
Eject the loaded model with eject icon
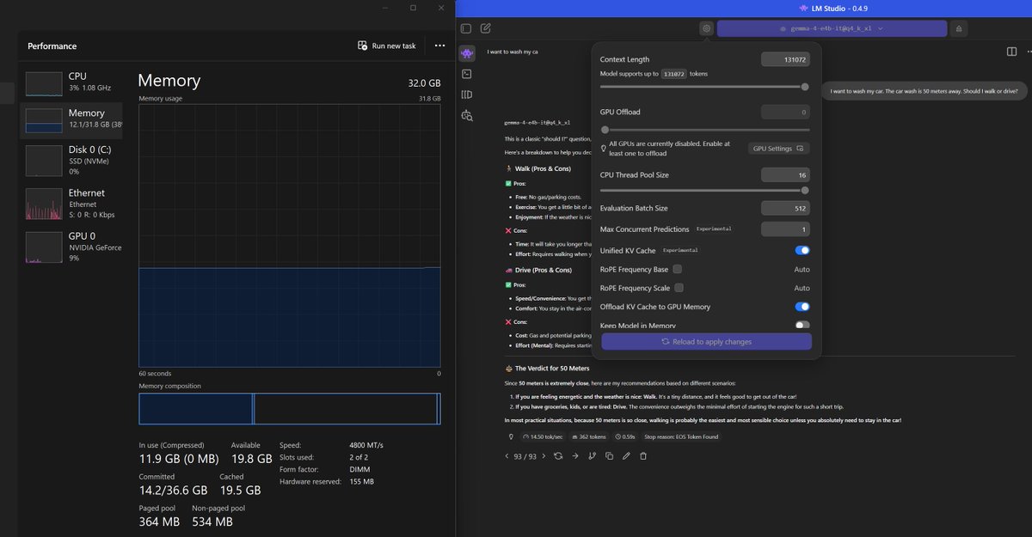coord(958,28)
